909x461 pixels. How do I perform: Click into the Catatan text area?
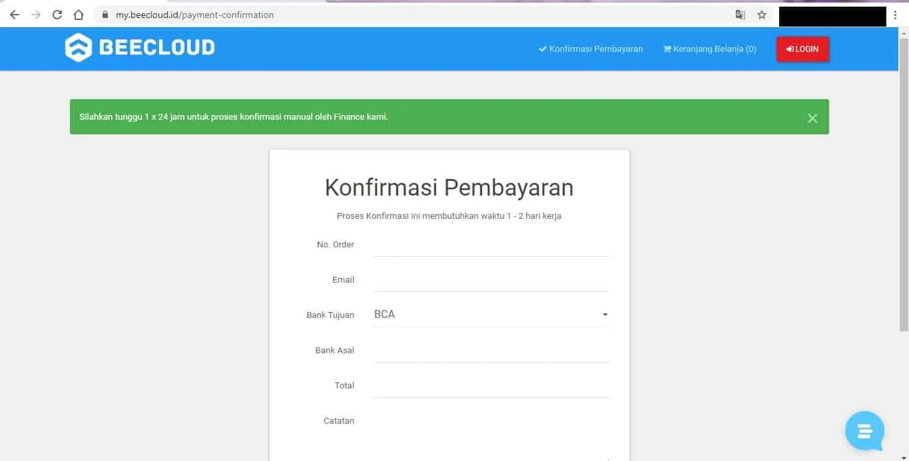(x=491, y=436)
